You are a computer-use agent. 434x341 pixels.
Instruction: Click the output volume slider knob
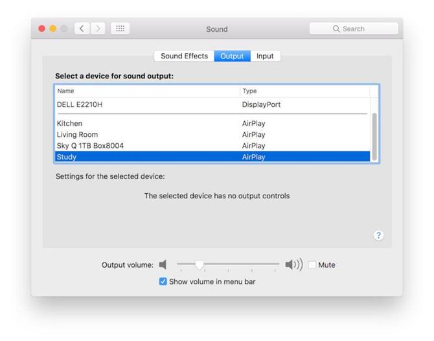[x=200, y=265]
